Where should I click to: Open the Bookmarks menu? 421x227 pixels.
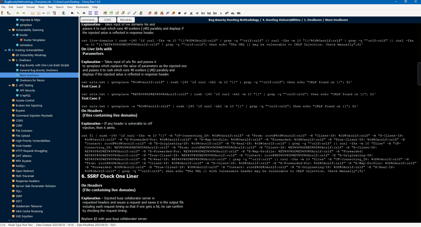[82, 7]
